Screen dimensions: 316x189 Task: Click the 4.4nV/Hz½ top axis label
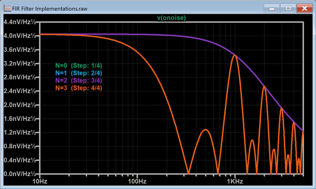20,22
